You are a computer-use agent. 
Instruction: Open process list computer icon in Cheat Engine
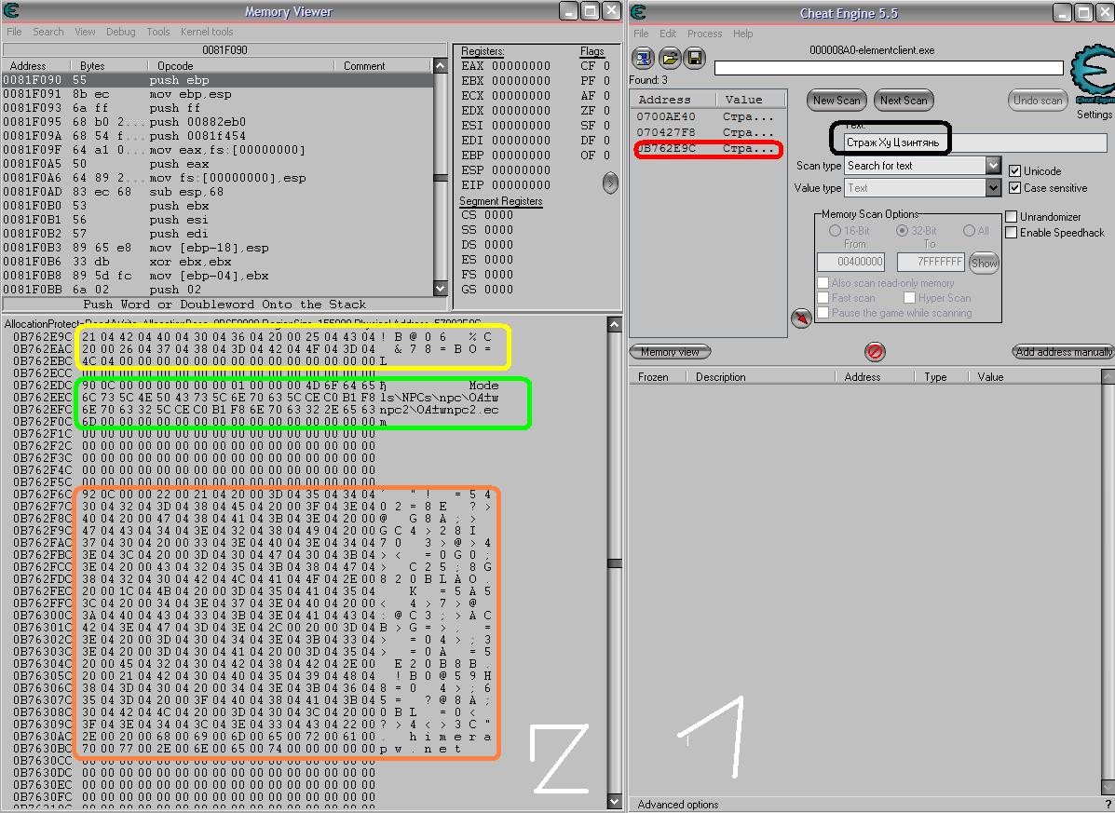(x=642, y=59)
